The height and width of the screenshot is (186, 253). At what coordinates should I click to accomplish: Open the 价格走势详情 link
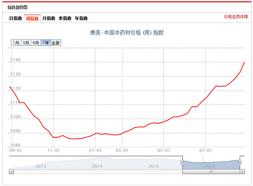(236, 17)
